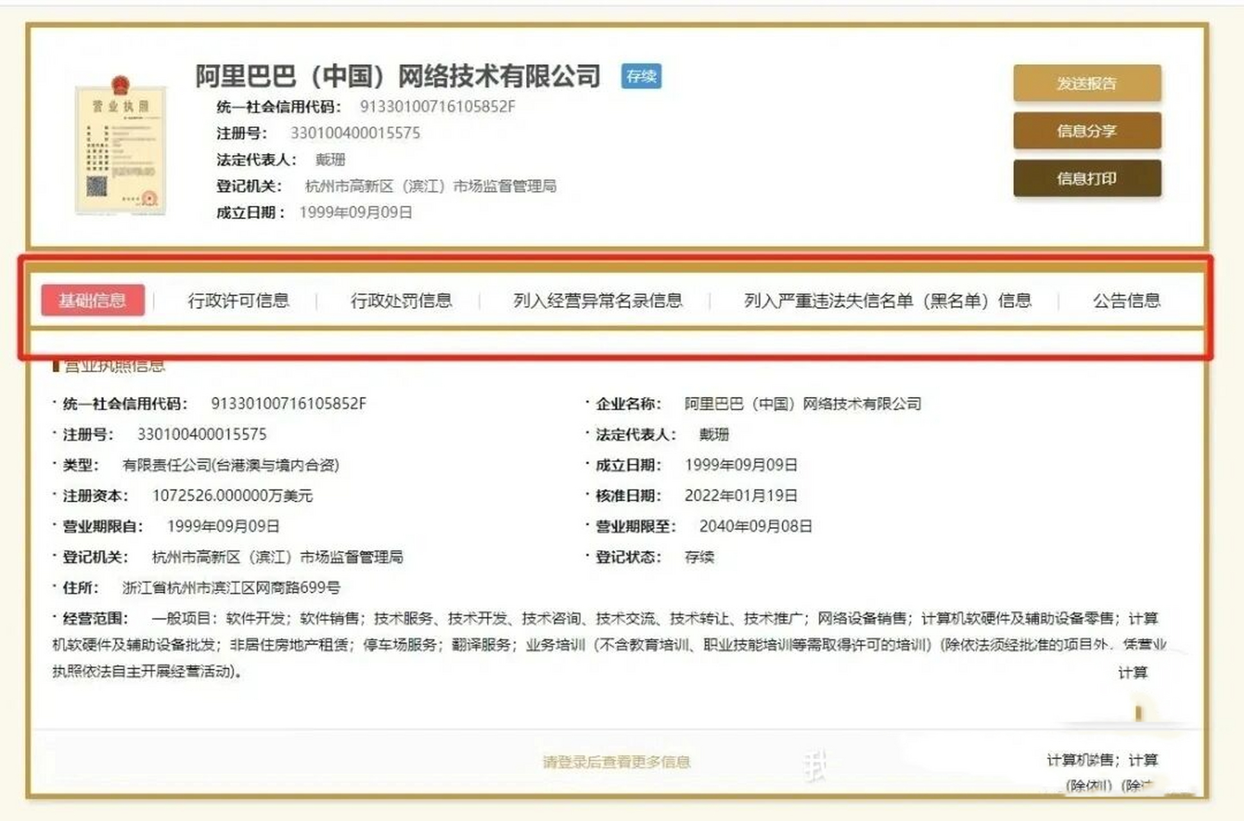1244x821 pixels.
Task: Click registered capital 1072526.000000万美元
Action: point(232,496)
